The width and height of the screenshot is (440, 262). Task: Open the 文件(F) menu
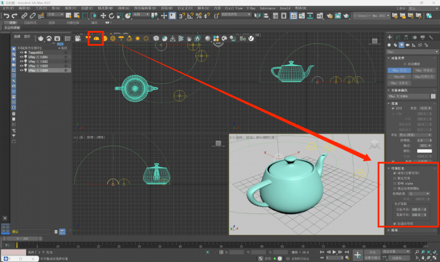point(8,8)
